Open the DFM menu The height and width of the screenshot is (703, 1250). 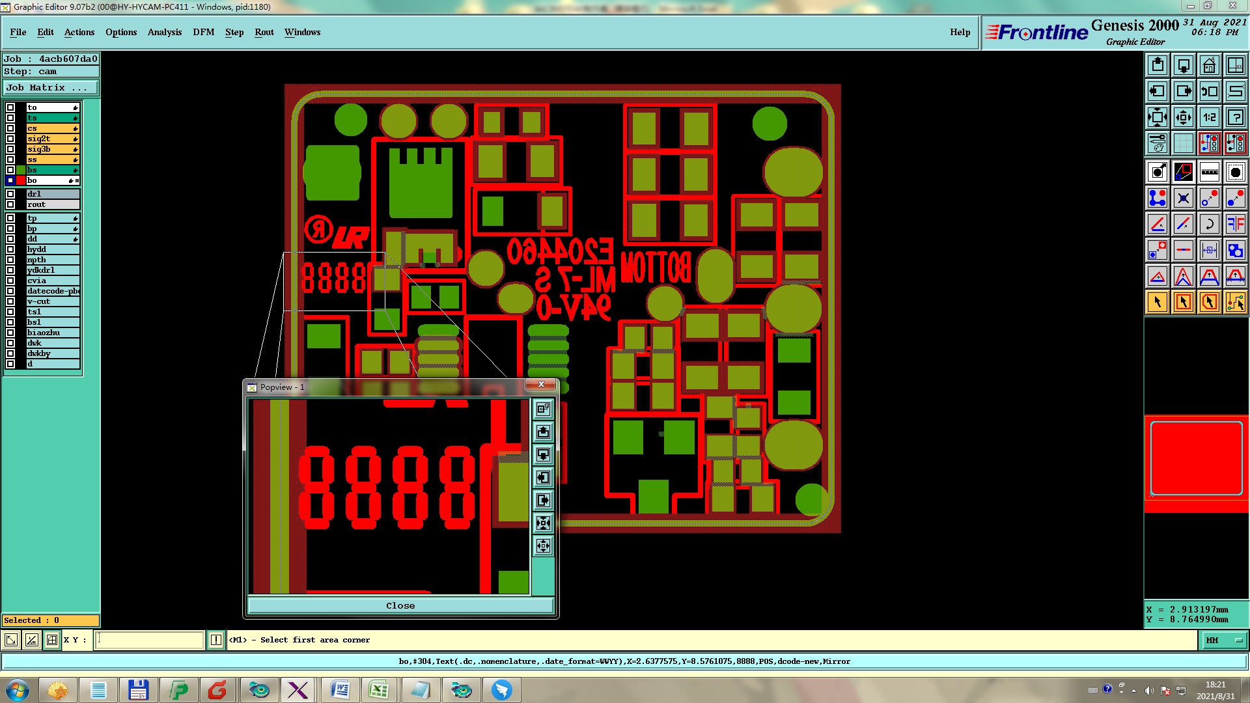click(203, 32)
